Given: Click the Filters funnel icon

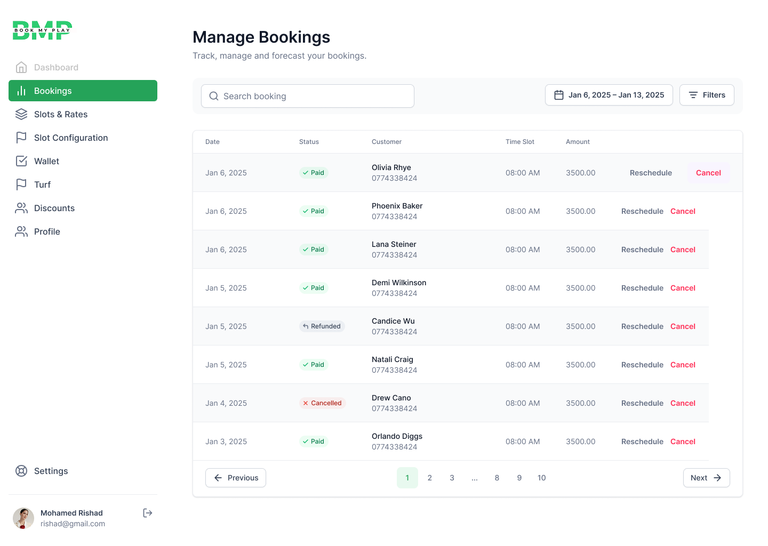Looking at the screenshot, I should 693,94.
